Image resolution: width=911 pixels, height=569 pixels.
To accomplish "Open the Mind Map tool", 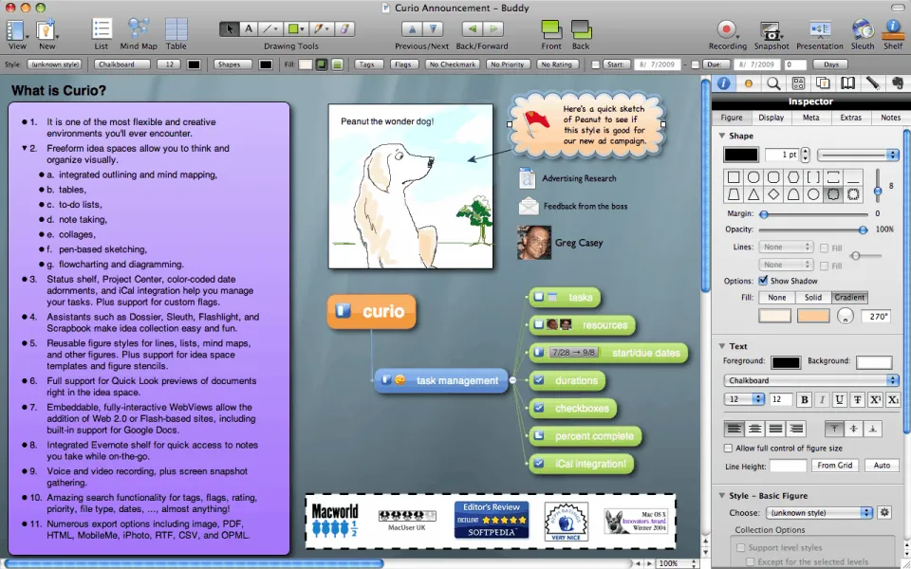I will (139, 31).
